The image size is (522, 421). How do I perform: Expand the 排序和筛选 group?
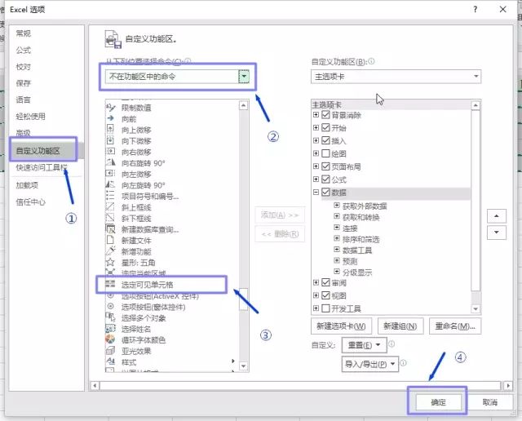coord(337,238)
